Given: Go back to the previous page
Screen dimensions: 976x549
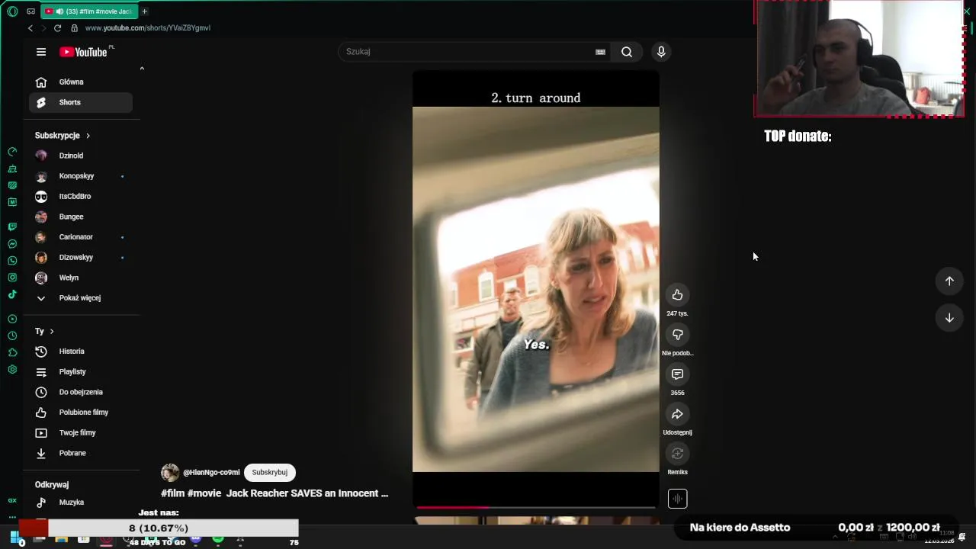Looking at the screenshot, I should click(30, 28).
